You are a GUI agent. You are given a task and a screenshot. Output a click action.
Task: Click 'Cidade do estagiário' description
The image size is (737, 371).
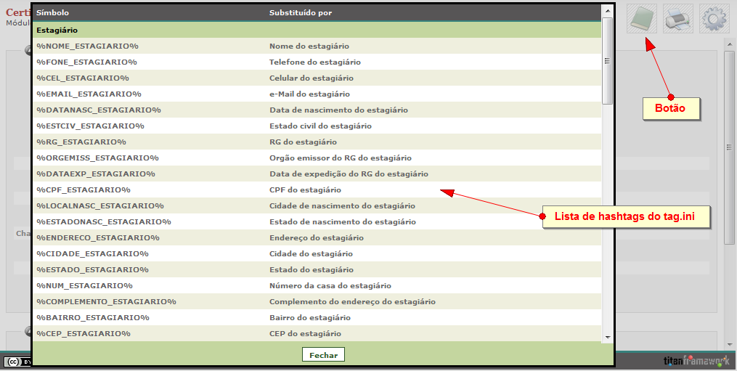[312, 254]
